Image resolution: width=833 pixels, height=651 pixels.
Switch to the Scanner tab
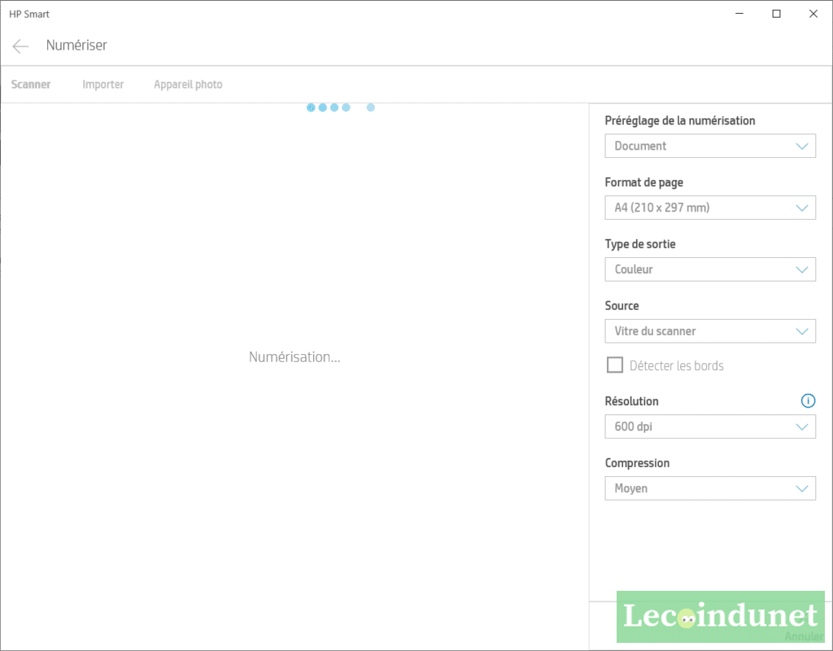click(x=31, y=85)
